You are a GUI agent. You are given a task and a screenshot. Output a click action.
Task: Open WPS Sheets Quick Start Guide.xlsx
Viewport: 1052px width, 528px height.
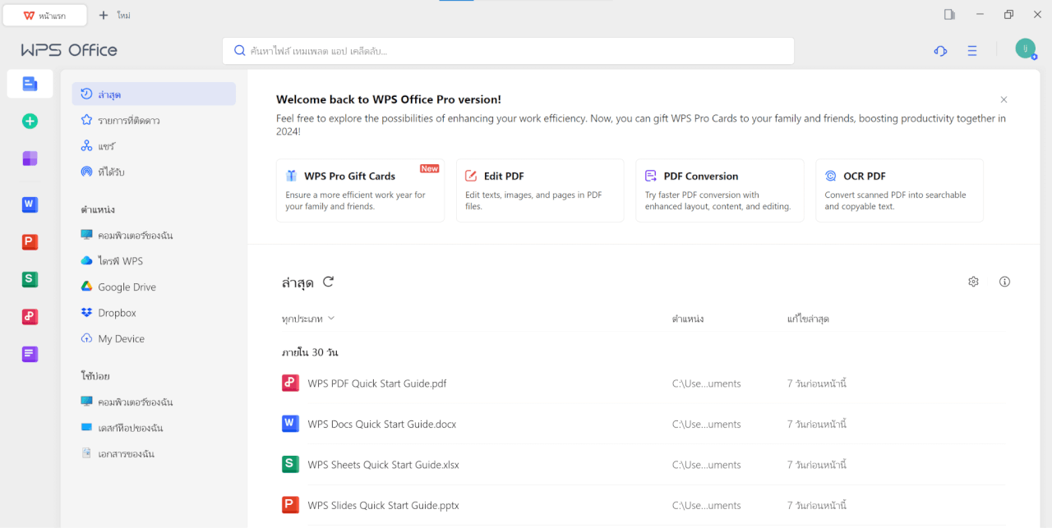click(644, 465)
